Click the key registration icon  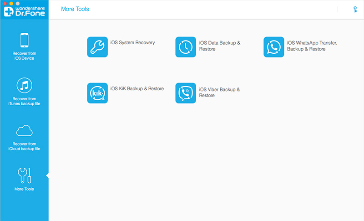pyautogui.click(x=355, y=10)
